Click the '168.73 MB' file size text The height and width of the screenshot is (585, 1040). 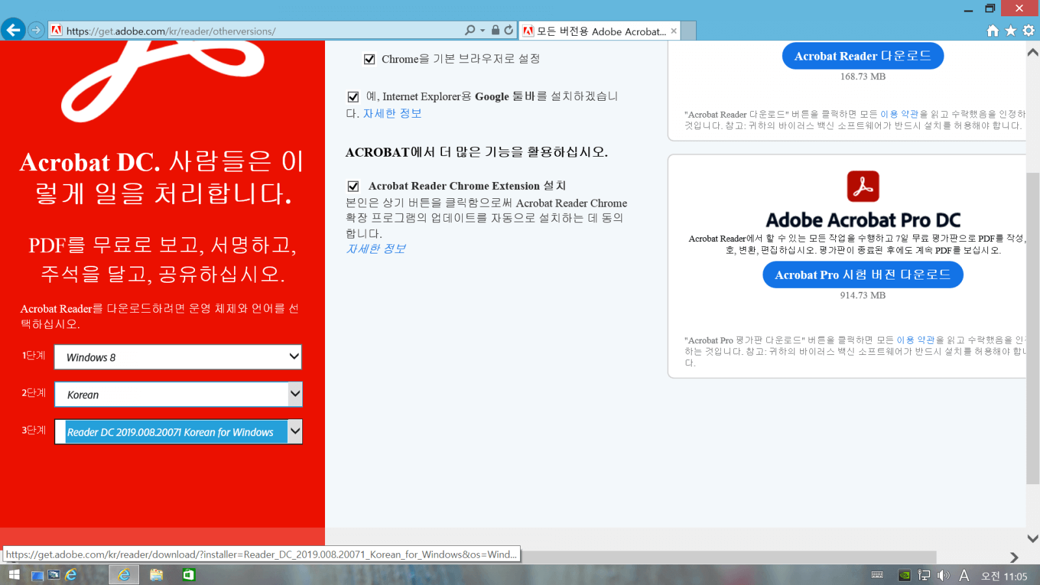click(863, 77)
